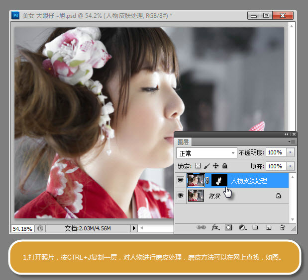Viewport: 308px width, 280px height.
Task: Select the 图层 panel tab
Action: click(x=183, y=142)
